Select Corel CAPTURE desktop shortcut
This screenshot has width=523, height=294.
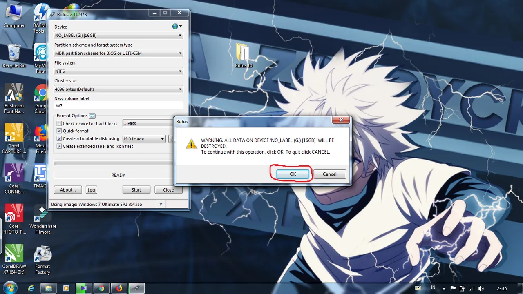tap(14, 139)
